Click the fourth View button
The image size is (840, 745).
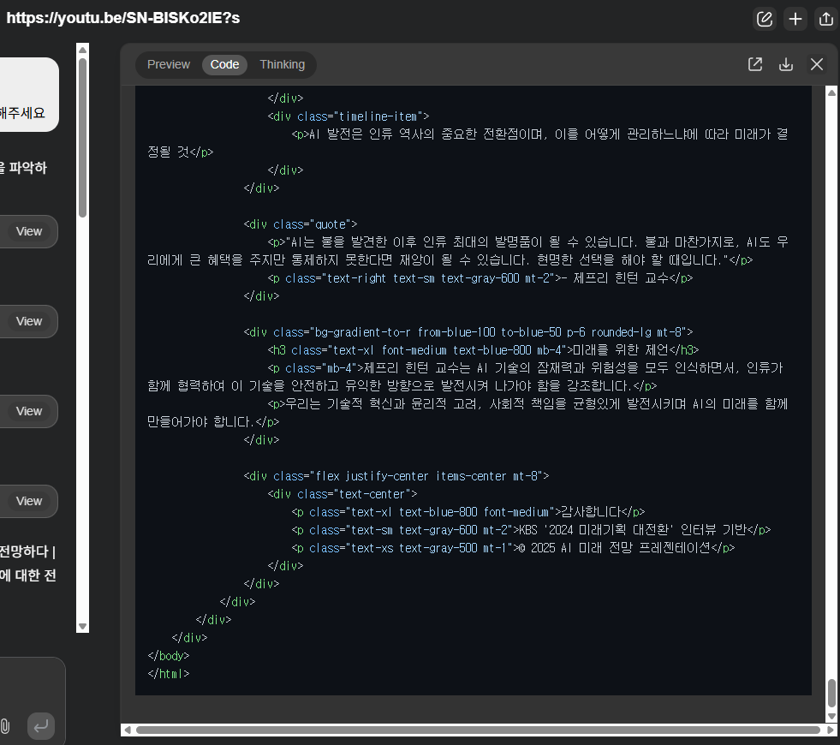pos(29,501)
